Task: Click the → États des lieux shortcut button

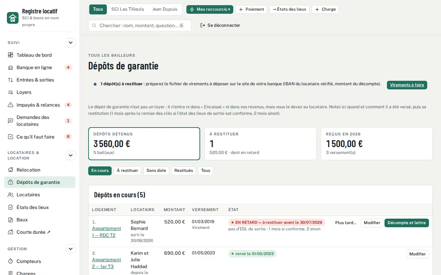Action: click(x=289, y=9)
